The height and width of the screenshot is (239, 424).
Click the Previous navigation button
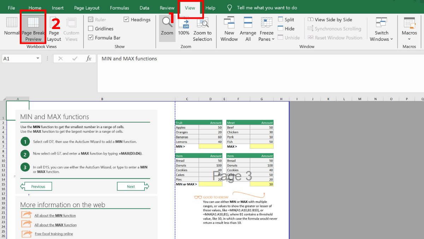[x=36, y=186]
